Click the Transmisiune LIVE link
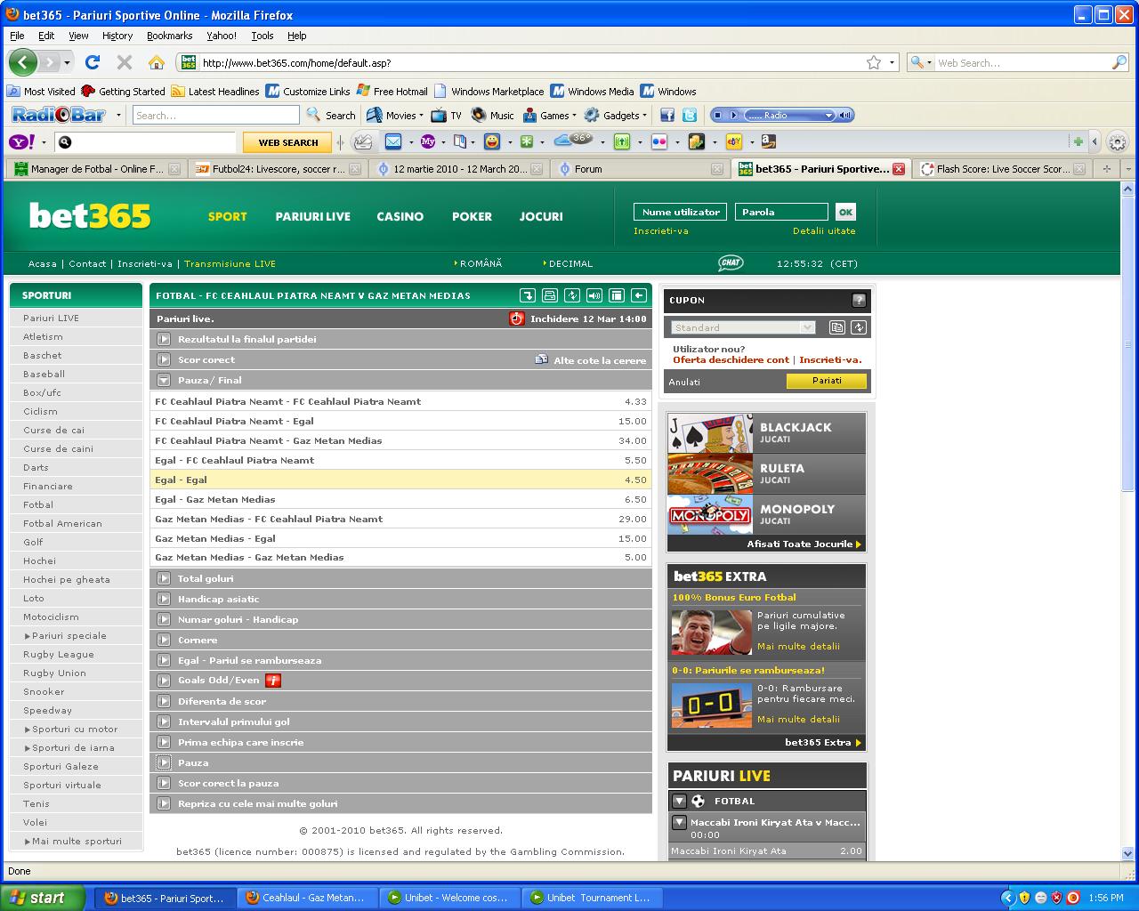Viewport: 1139px width, 911px height. 230,263
